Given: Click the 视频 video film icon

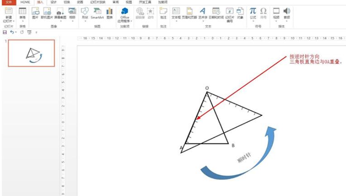Looking at the screenshot, I should tap(276, 11).
